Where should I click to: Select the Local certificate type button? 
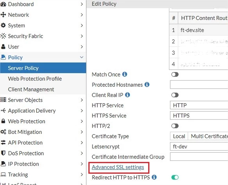click(x=179, y=136)
